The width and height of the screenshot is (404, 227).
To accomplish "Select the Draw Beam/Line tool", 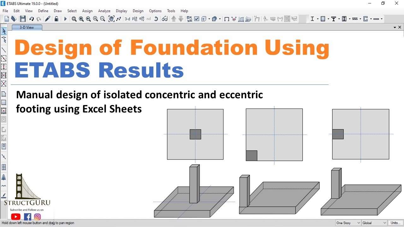I will pos(4,50).
